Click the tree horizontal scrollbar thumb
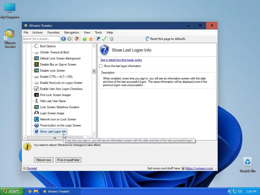 [55, 138]
